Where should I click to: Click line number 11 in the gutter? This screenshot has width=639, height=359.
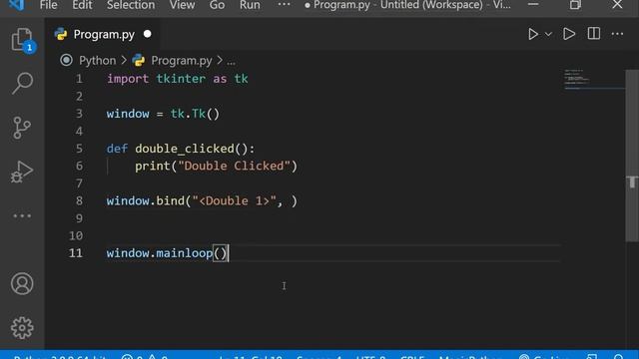76,253
